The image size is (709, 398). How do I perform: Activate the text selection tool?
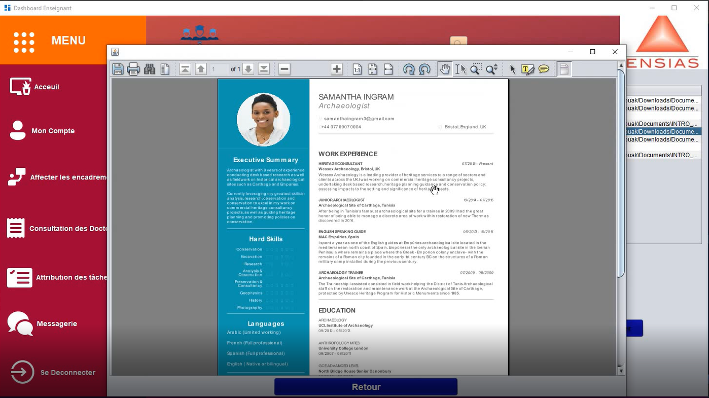tap(460, 69)
